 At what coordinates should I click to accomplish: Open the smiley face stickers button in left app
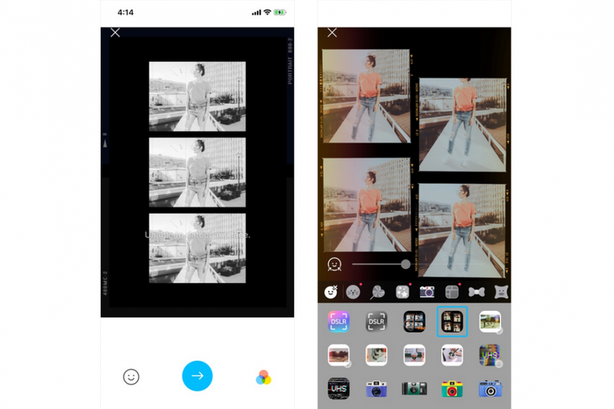tap(131, 377)
